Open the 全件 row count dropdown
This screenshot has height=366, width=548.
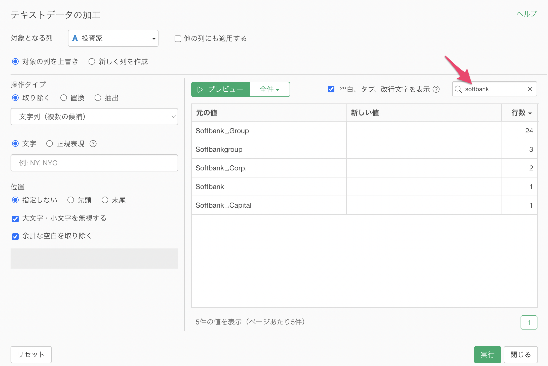[270, 89]
